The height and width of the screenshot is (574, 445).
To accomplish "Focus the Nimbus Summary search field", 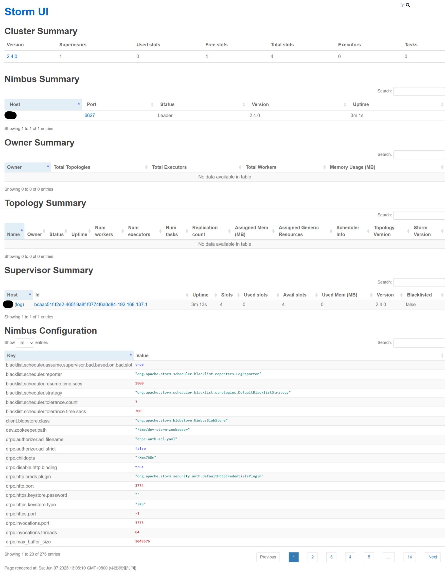I will [x=419, y=91].
